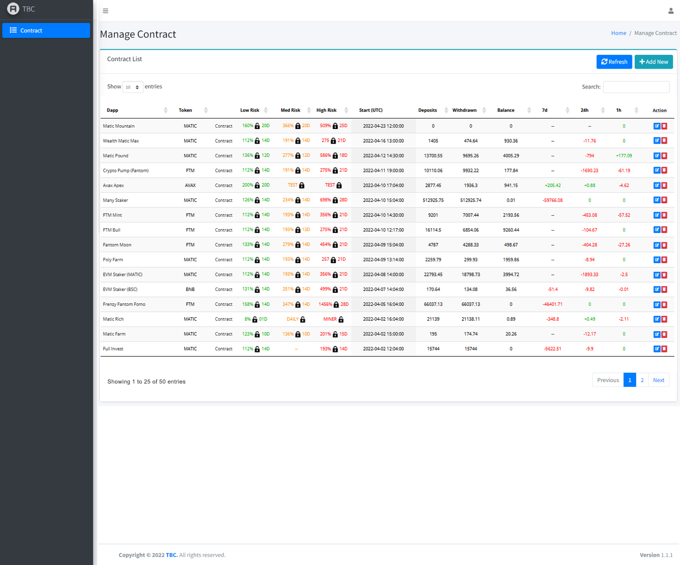Select Contract in the sidebar menu

(46, 30)
